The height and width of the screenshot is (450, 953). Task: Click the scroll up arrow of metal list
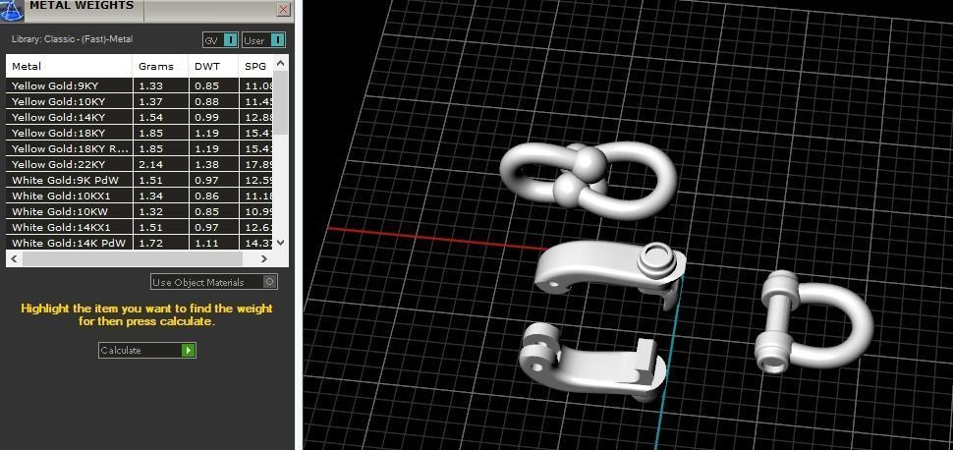point(280,63)
